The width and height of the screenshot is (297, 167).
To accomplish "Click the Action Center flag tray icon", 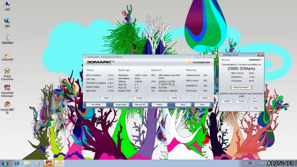I will (x=262, y=163).
